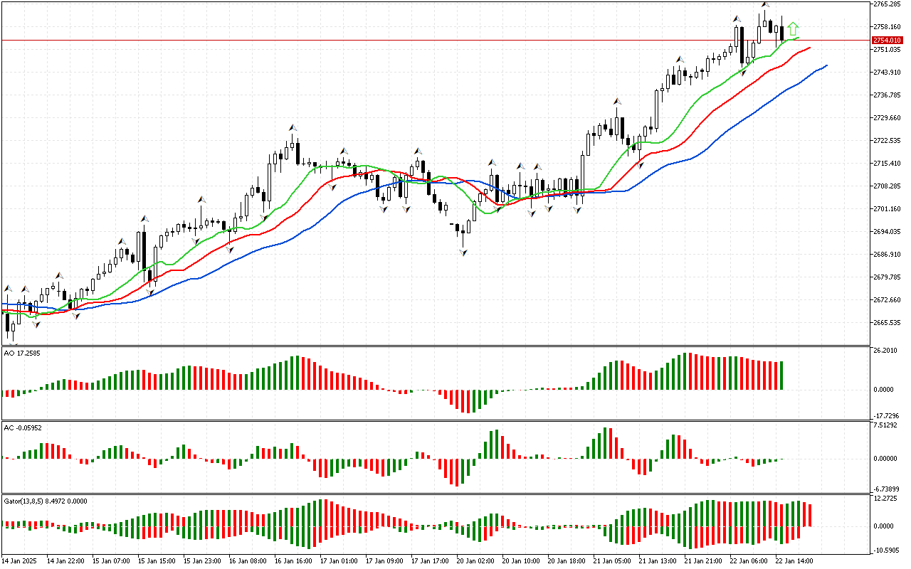Click the 2686.910 price axis label
The image size is (911, 569).
(x=887, y=255)
